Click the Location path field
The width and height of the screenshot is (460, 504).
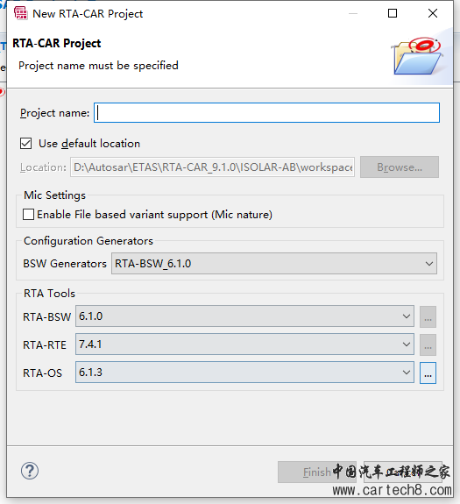pos(212,167)
